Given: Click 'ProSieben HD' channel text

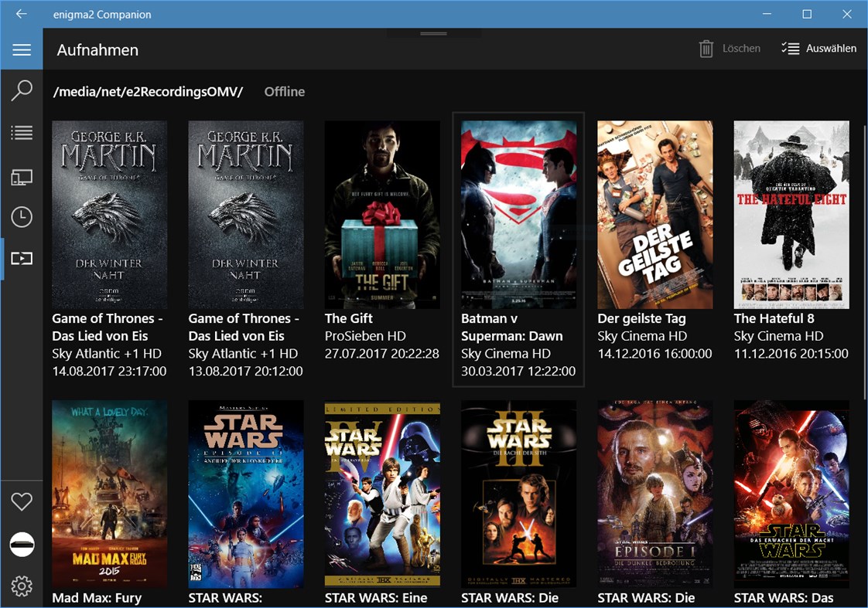Looking at the screenshot, I should [x=365, y=336].
